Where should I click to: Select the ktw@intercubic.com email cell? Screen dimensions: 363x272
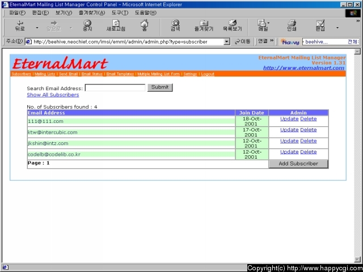click(x=131, y=132)
